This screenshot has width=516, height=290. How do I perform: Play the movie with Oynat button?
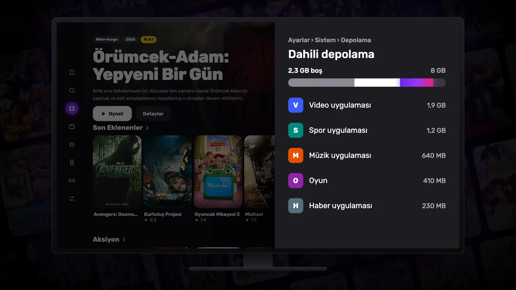click(x=112, y=114)
